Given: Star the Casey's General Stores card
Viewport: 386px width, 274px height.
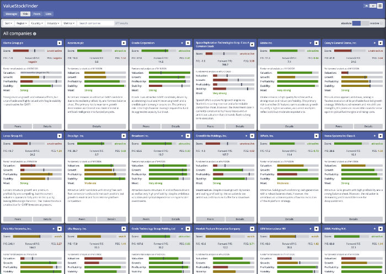Looking at the screenshot, I should 380,43.
